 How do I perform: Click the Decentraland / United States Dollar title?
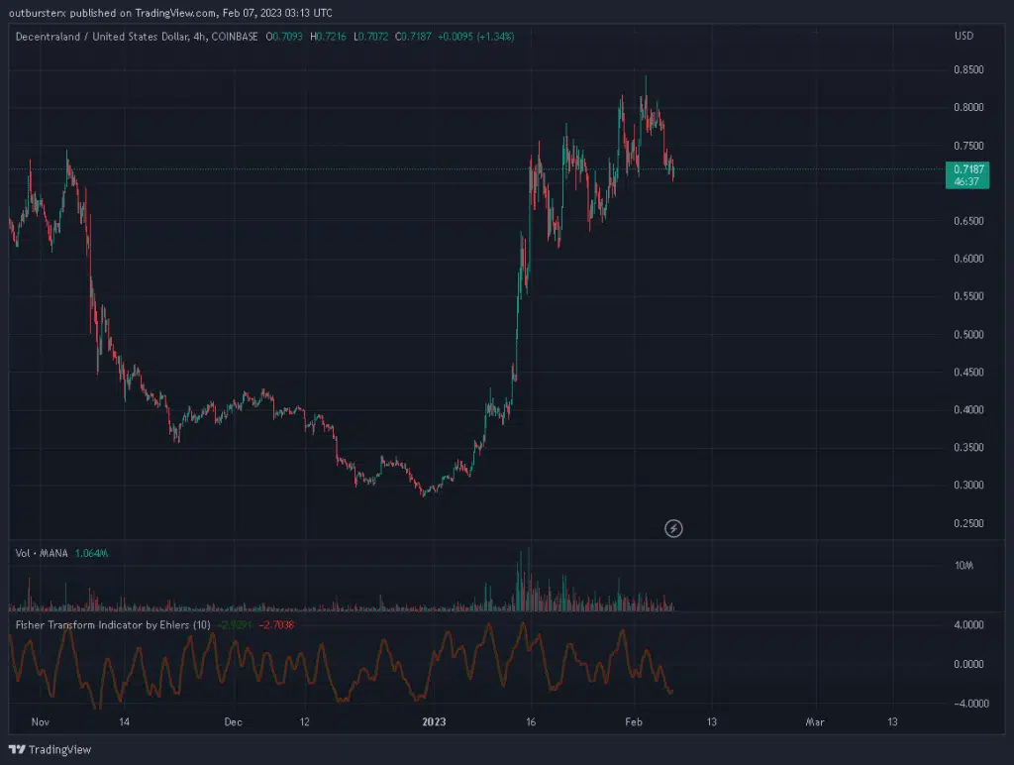click(137, 37)
